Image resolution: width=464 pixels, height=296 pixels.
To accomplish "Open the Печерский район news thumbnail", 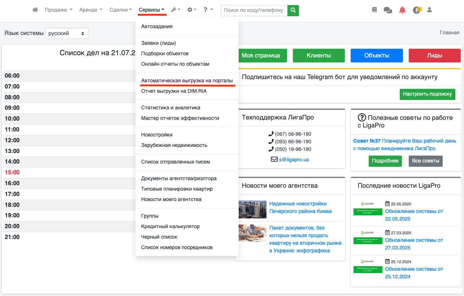I will pos(252,210).
